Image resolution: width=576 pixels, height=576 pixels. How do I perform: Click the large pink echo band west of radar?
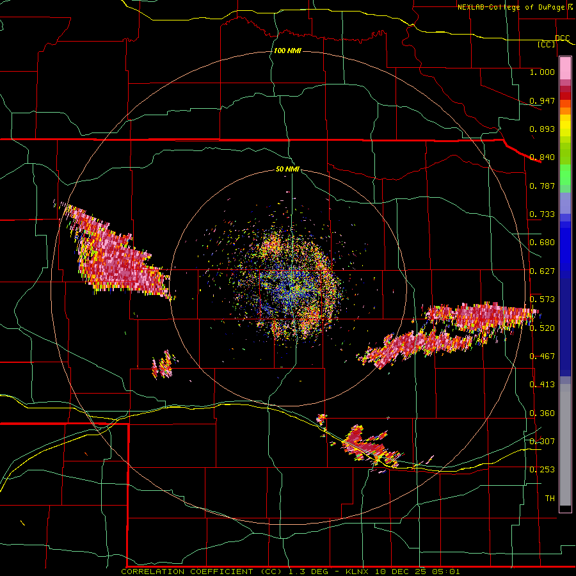coord(115,253)
